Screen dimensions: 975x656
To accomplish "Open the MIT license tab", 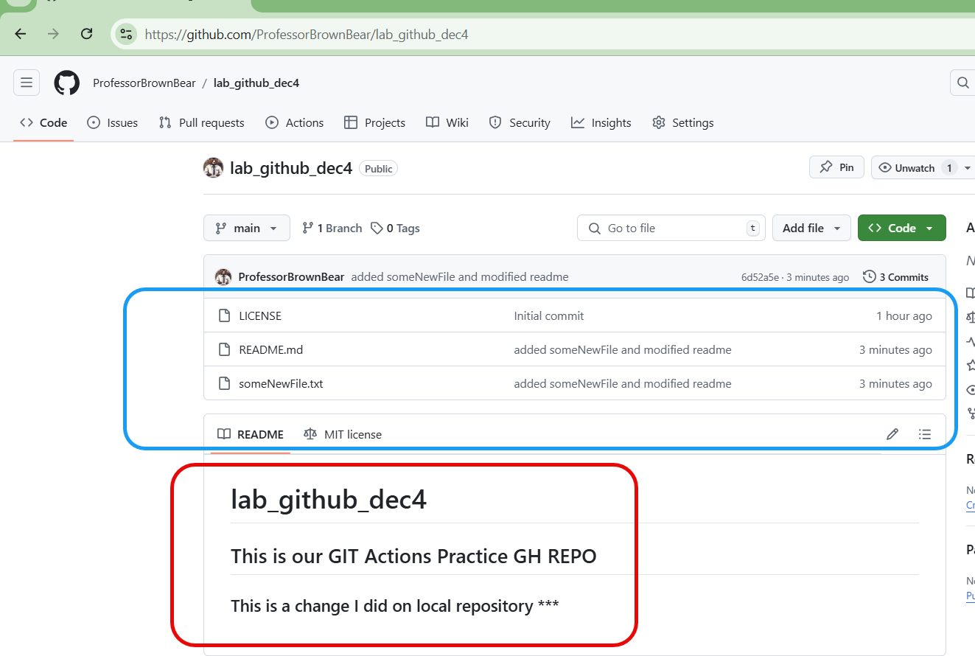I will (343, 435).
